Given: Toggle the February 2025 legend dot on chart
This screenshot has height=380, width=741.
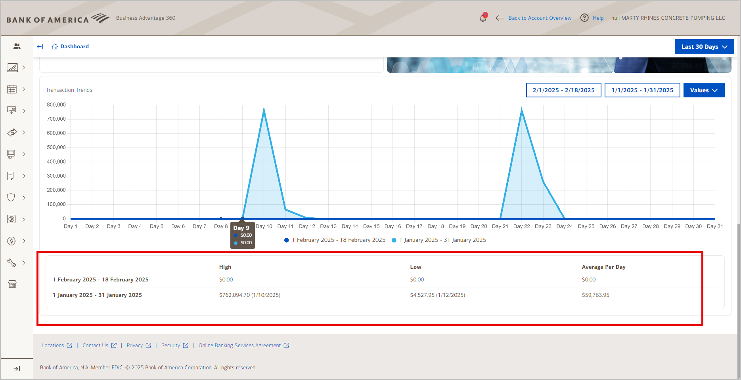Looking at the screenshot, I should [x=287, y=240].
